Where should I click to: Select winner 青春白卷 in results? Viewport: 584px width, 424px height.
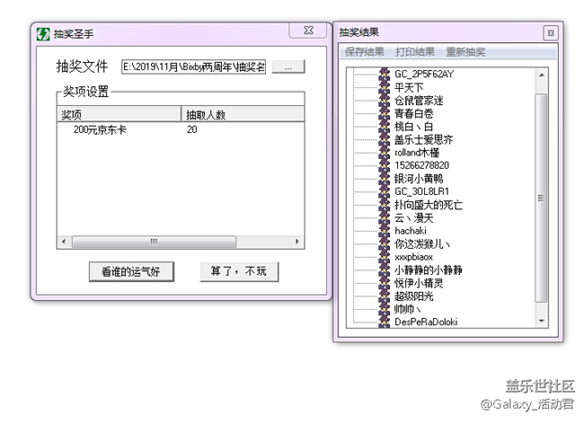[x=414, y=113]
